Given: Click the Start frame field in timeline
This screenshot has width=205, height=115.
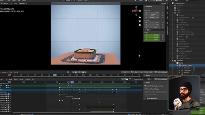Looking at the screenshot, I should pyautogui.click(x=138, y=72).
